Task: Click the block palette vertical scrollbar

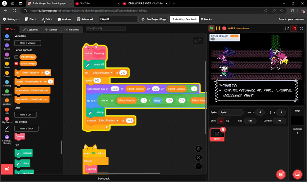Action: (61, 147)
